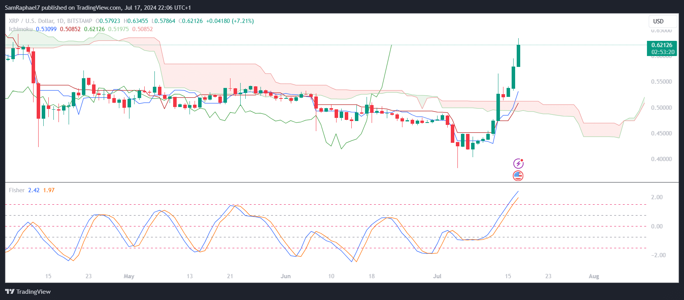The width and height of the screenshot is (684, 300).
Task: Click the Fisher value 2.42
Action: (34, 190)
